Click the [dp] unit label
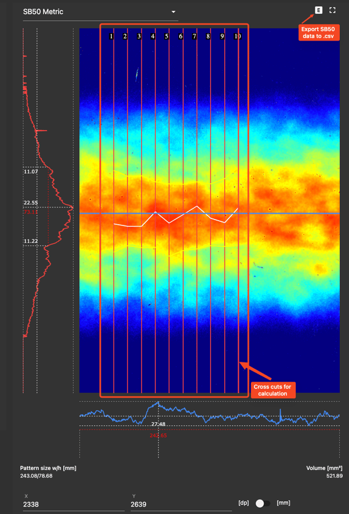Image resolution: width=349 pixels, height=514 pixels. (x=244, y=503)
